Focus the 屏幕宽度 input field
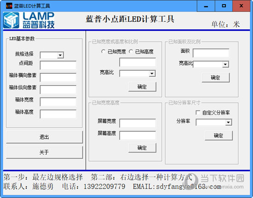This screenshot has width=253, height=198. pos(138,123)
